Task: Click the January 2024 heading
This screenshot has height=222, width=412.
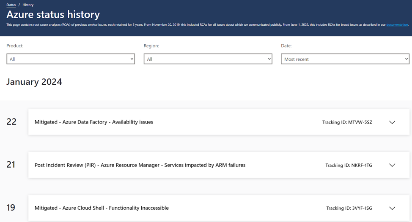Action: click(34, 82)
